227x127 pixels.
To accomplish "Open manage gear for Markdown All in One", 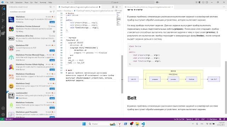I will [x=54, y=41].
